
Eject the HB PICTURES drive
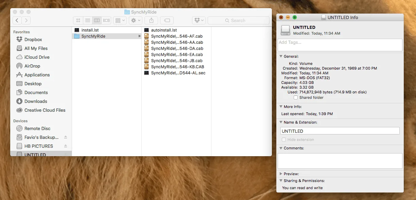[66, 146]
